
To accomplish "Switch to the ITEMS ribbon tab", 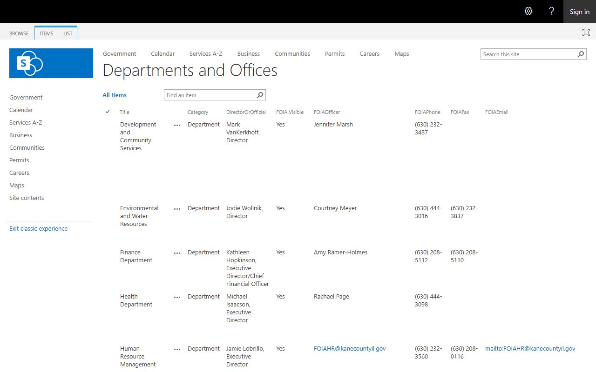I will (46, 33).
